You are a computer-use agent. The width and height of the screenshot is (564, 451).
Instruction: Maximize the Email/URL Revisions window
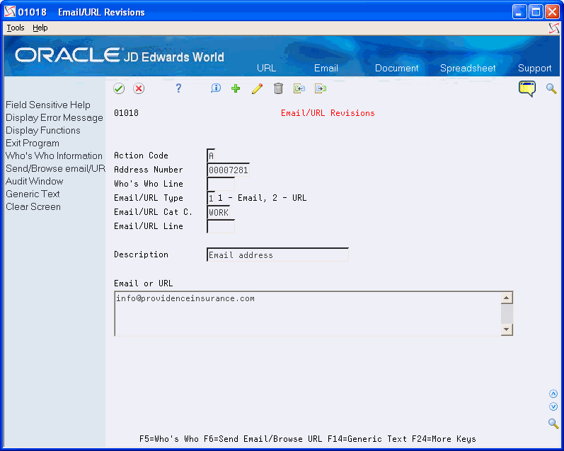536,12
